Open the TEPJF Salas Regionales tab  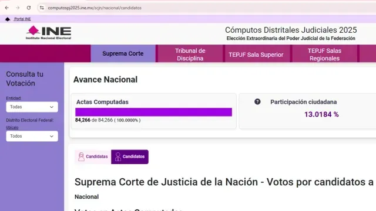click(x=324, y=55)
